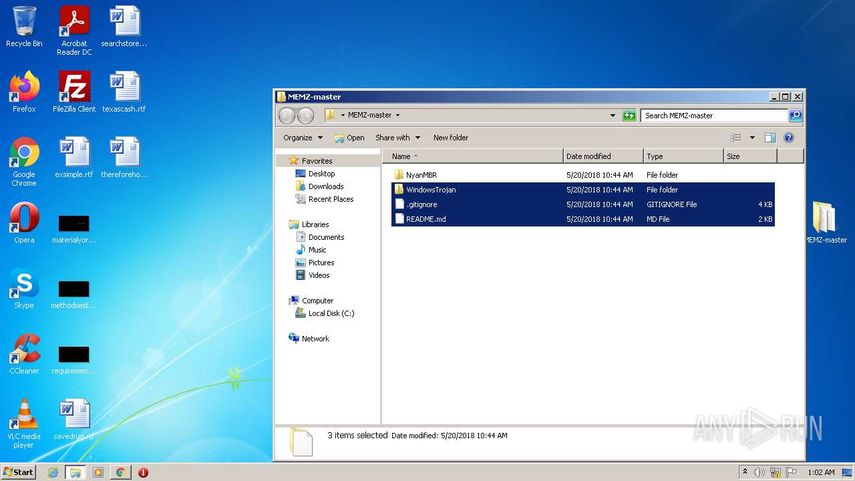Viewport: 855px width, 481px height.
Task: Launch Acrobat Reader DC from desktop
Action: tap(74, 31)
